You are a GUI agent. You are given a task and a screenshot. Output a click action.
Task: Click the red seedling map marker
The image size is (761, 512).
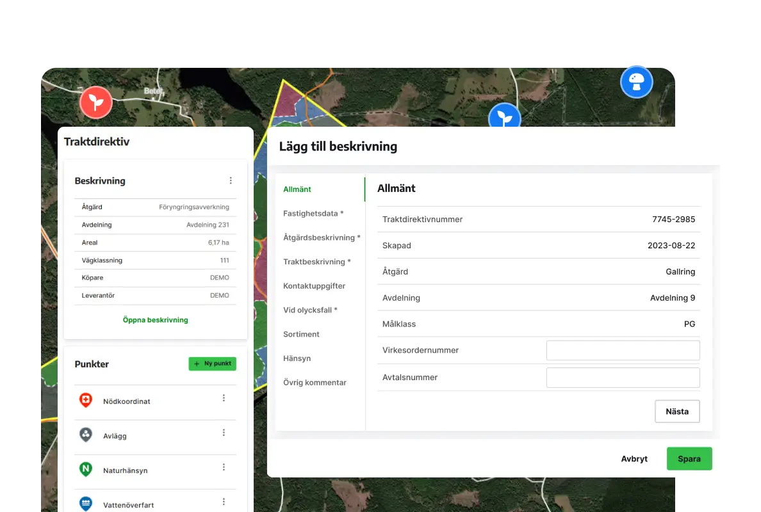[95, 102]
